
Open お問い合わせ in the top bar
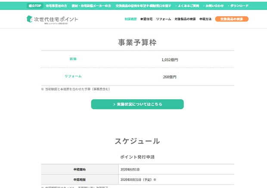[x=214, y=6]
